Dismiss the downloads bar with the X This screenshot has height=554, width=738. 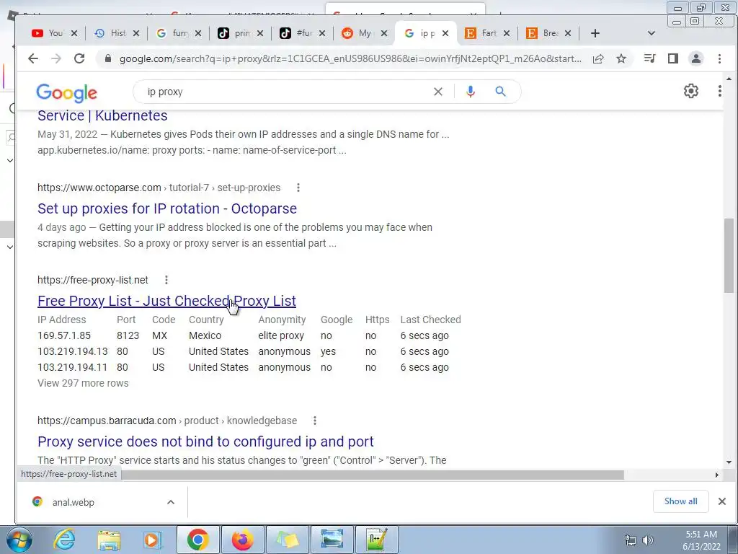point(722,501)
